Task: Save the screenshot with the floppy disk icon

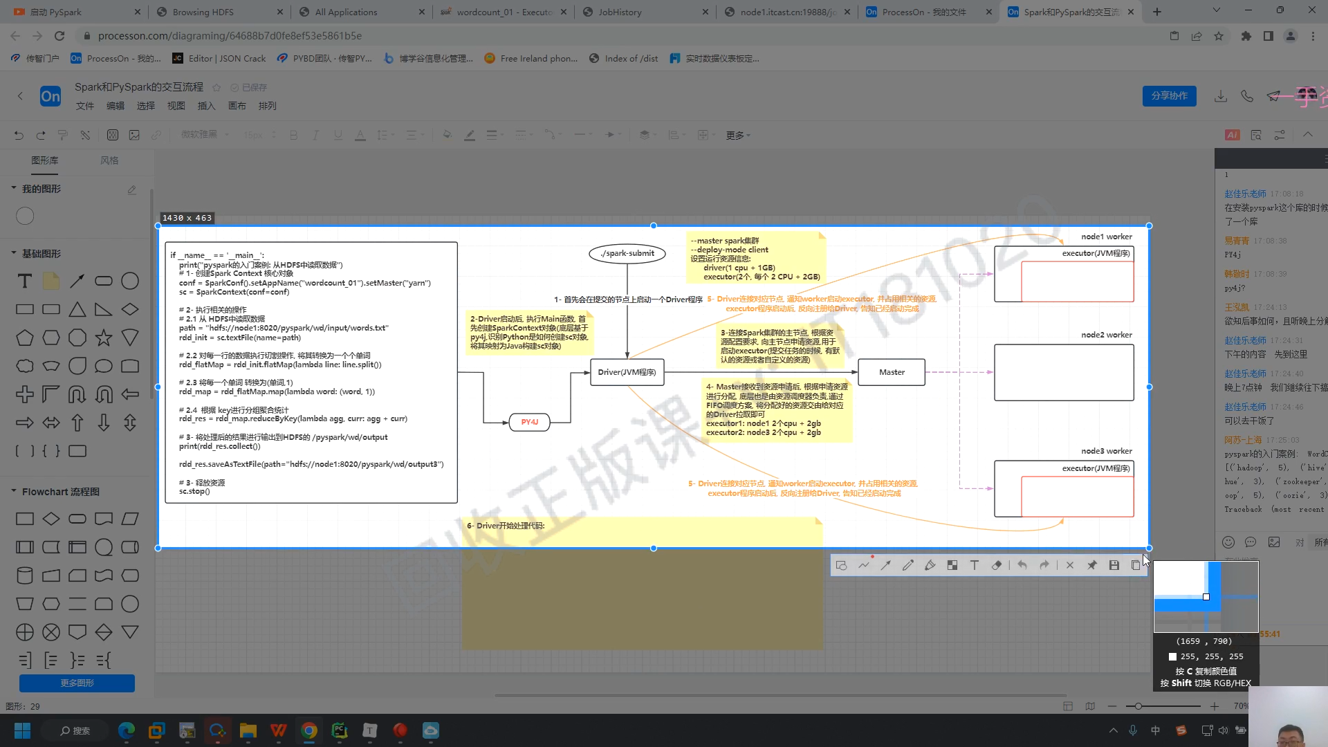Action: [1114, 565]
